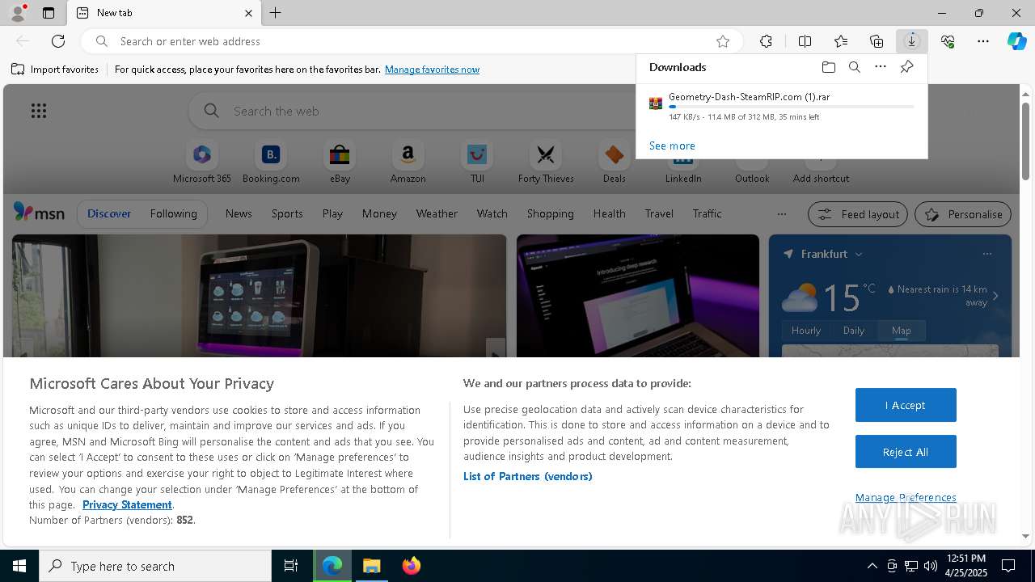1035x582 pixels.
Task: Open Browser essentials icon
Action: pyautogui.click(x=948, y=41)
